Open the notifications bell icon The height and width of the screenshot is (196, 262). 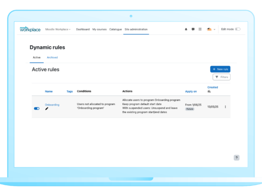[x=186, y=29]
